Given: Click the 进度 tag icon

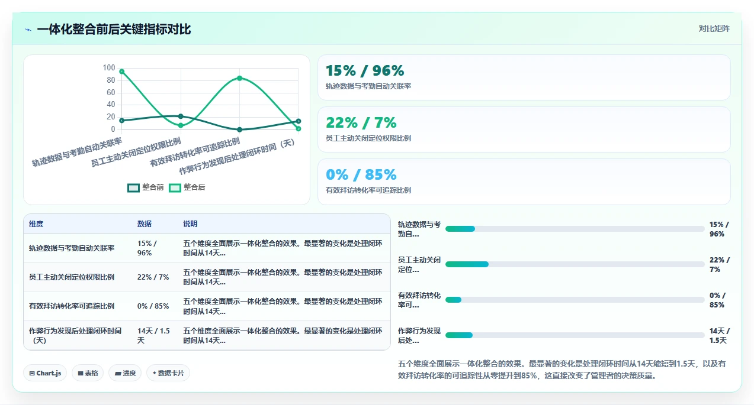Looking at the screenshot, I should tap(117, 374).
